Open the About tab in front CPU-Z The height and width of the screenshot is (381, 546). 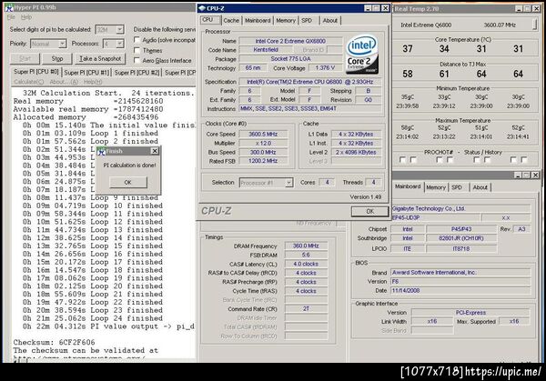click(329, 21)
